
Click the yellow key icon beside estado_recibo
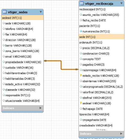pyautogui.click(x=81, y=75)
